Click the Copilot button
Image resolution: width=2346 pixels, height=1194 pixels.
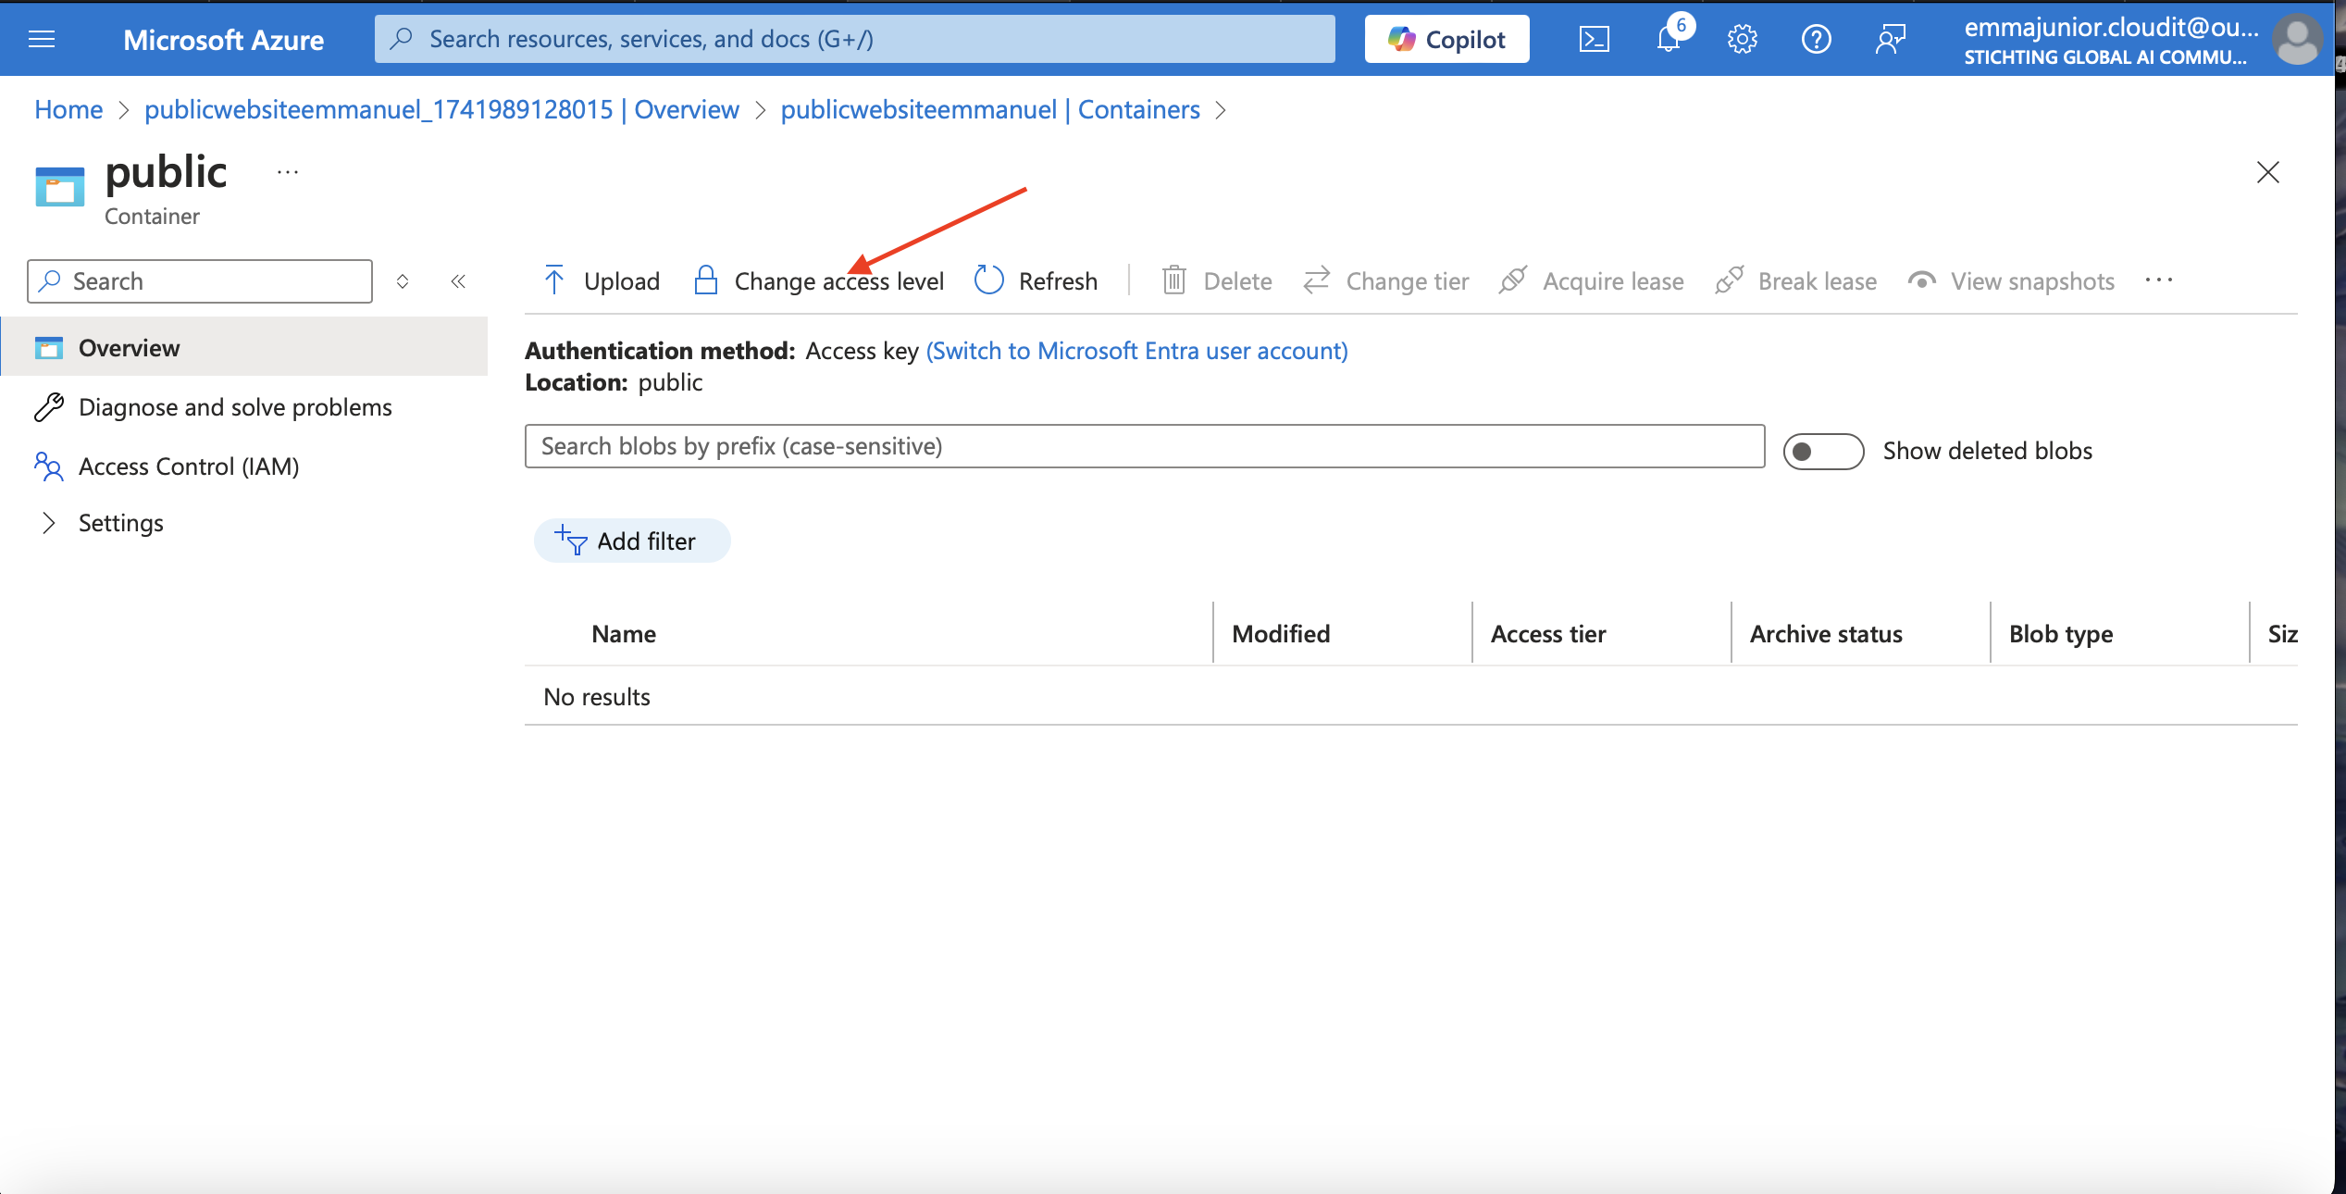(x=1446, y=39)
